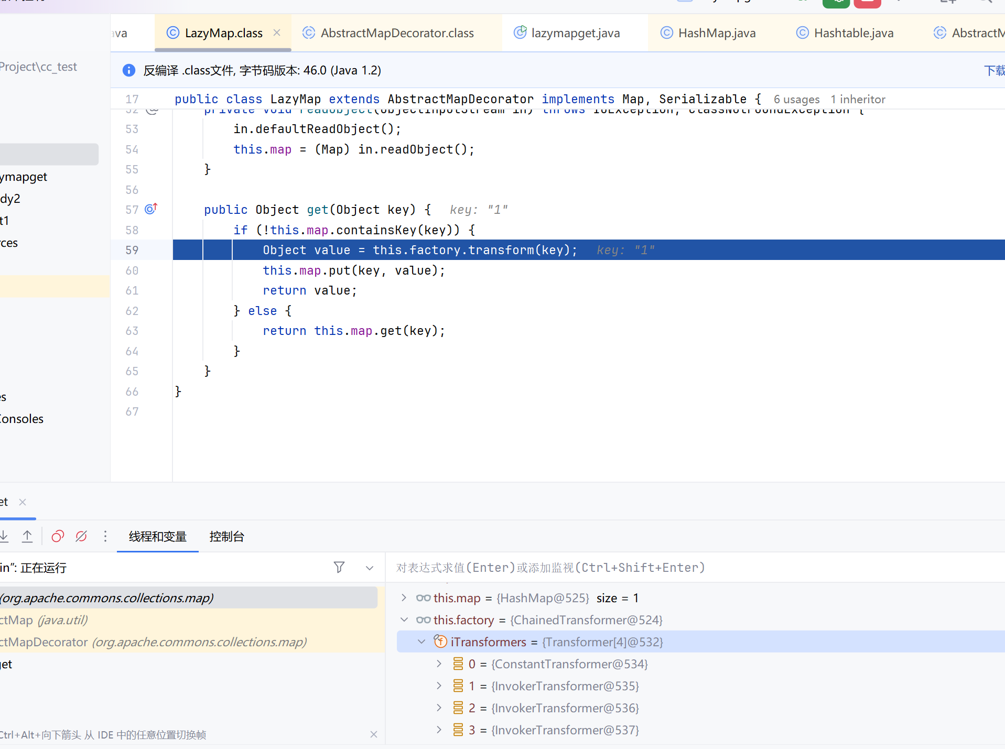Click the 下载 download sources link

[994, 70]
